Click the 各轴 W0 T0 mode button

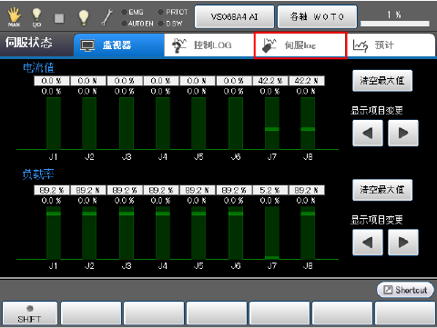pyautogui.click(x=317, y=16)
